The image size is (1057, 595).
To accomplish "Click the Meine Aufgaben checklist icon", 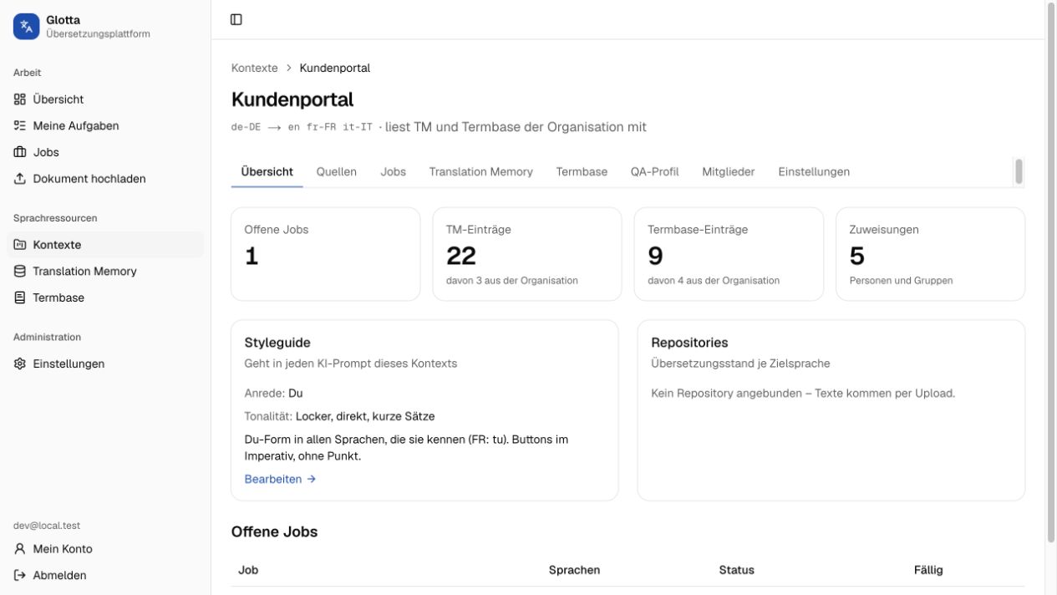I will click(20, 125).
